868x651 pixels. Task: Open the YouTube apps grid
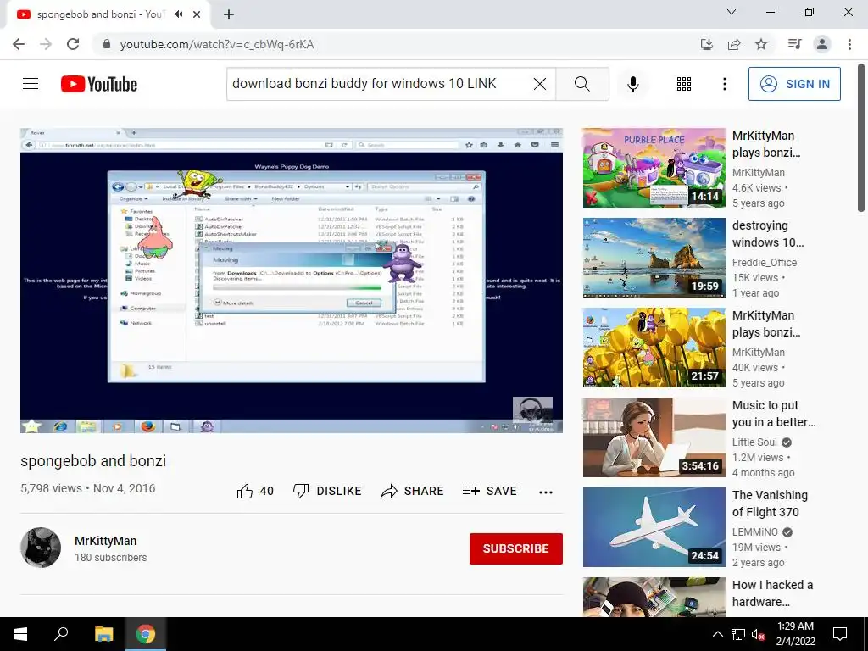[684, 84]
